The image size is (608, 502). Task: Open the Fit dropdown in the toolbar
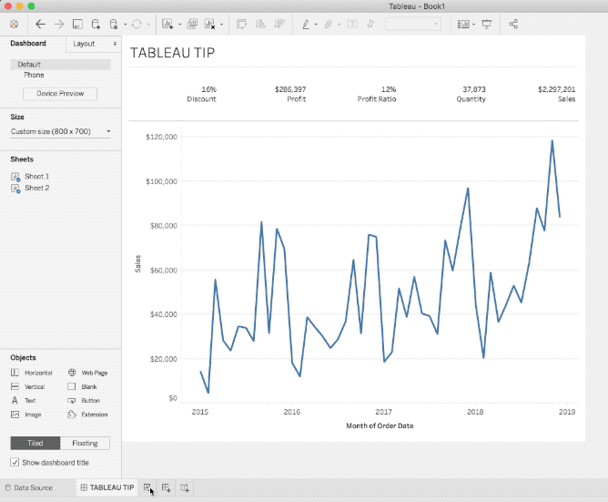(413, 24)
